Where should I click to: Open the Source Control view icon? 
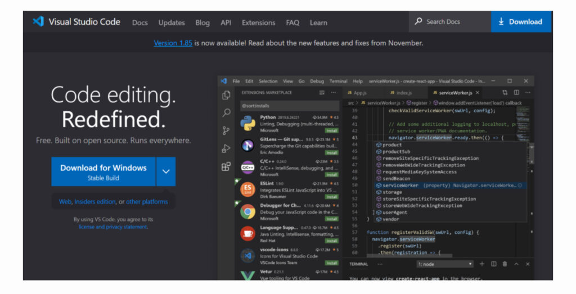tap(226, 131)
